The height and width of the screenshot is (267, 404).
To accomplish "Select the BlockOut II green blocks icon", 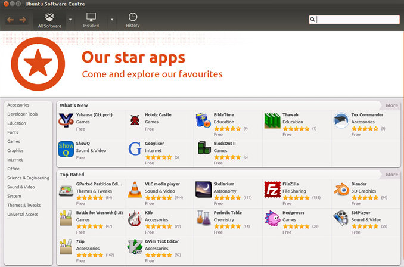I will point(204,148).
